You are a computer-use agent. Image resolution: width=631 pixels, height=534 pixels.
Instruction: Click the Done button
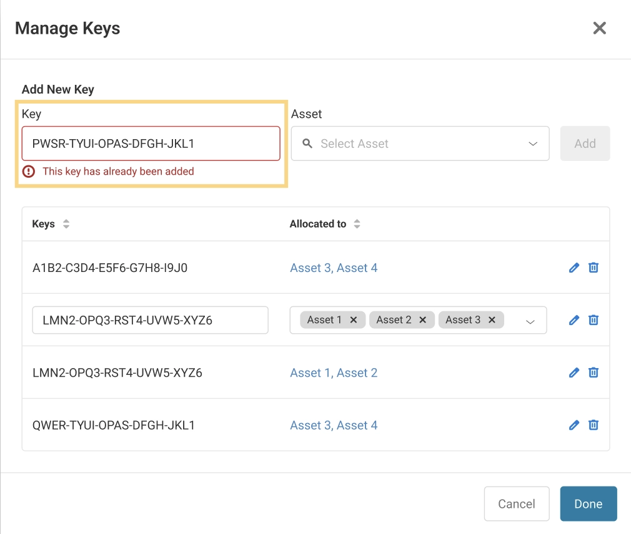click(x=588, y=503)
